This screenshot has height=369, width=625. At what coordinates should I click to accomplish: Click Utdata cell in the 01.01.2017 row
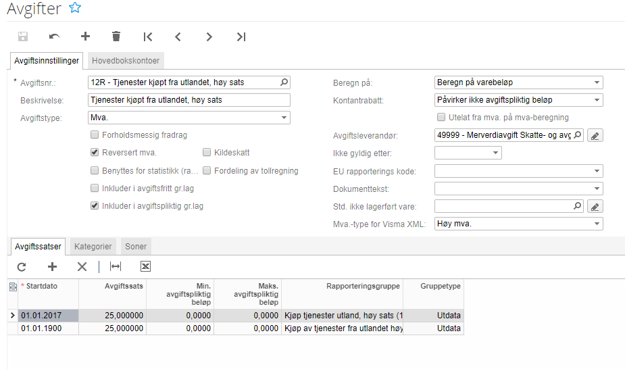(433, 316)
